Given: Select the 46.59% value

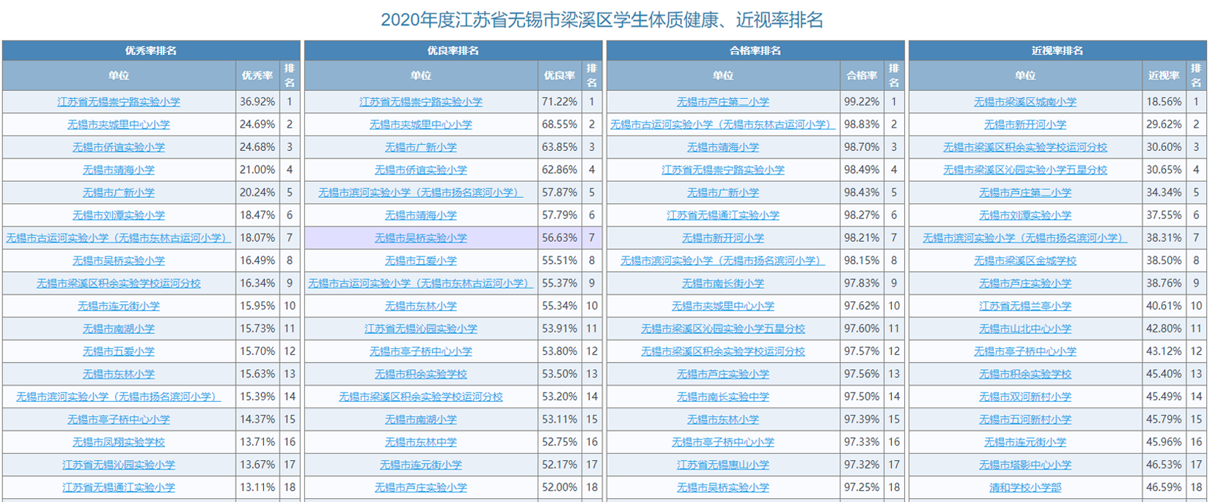Looking at the screenshot, I should (1164, 487).
